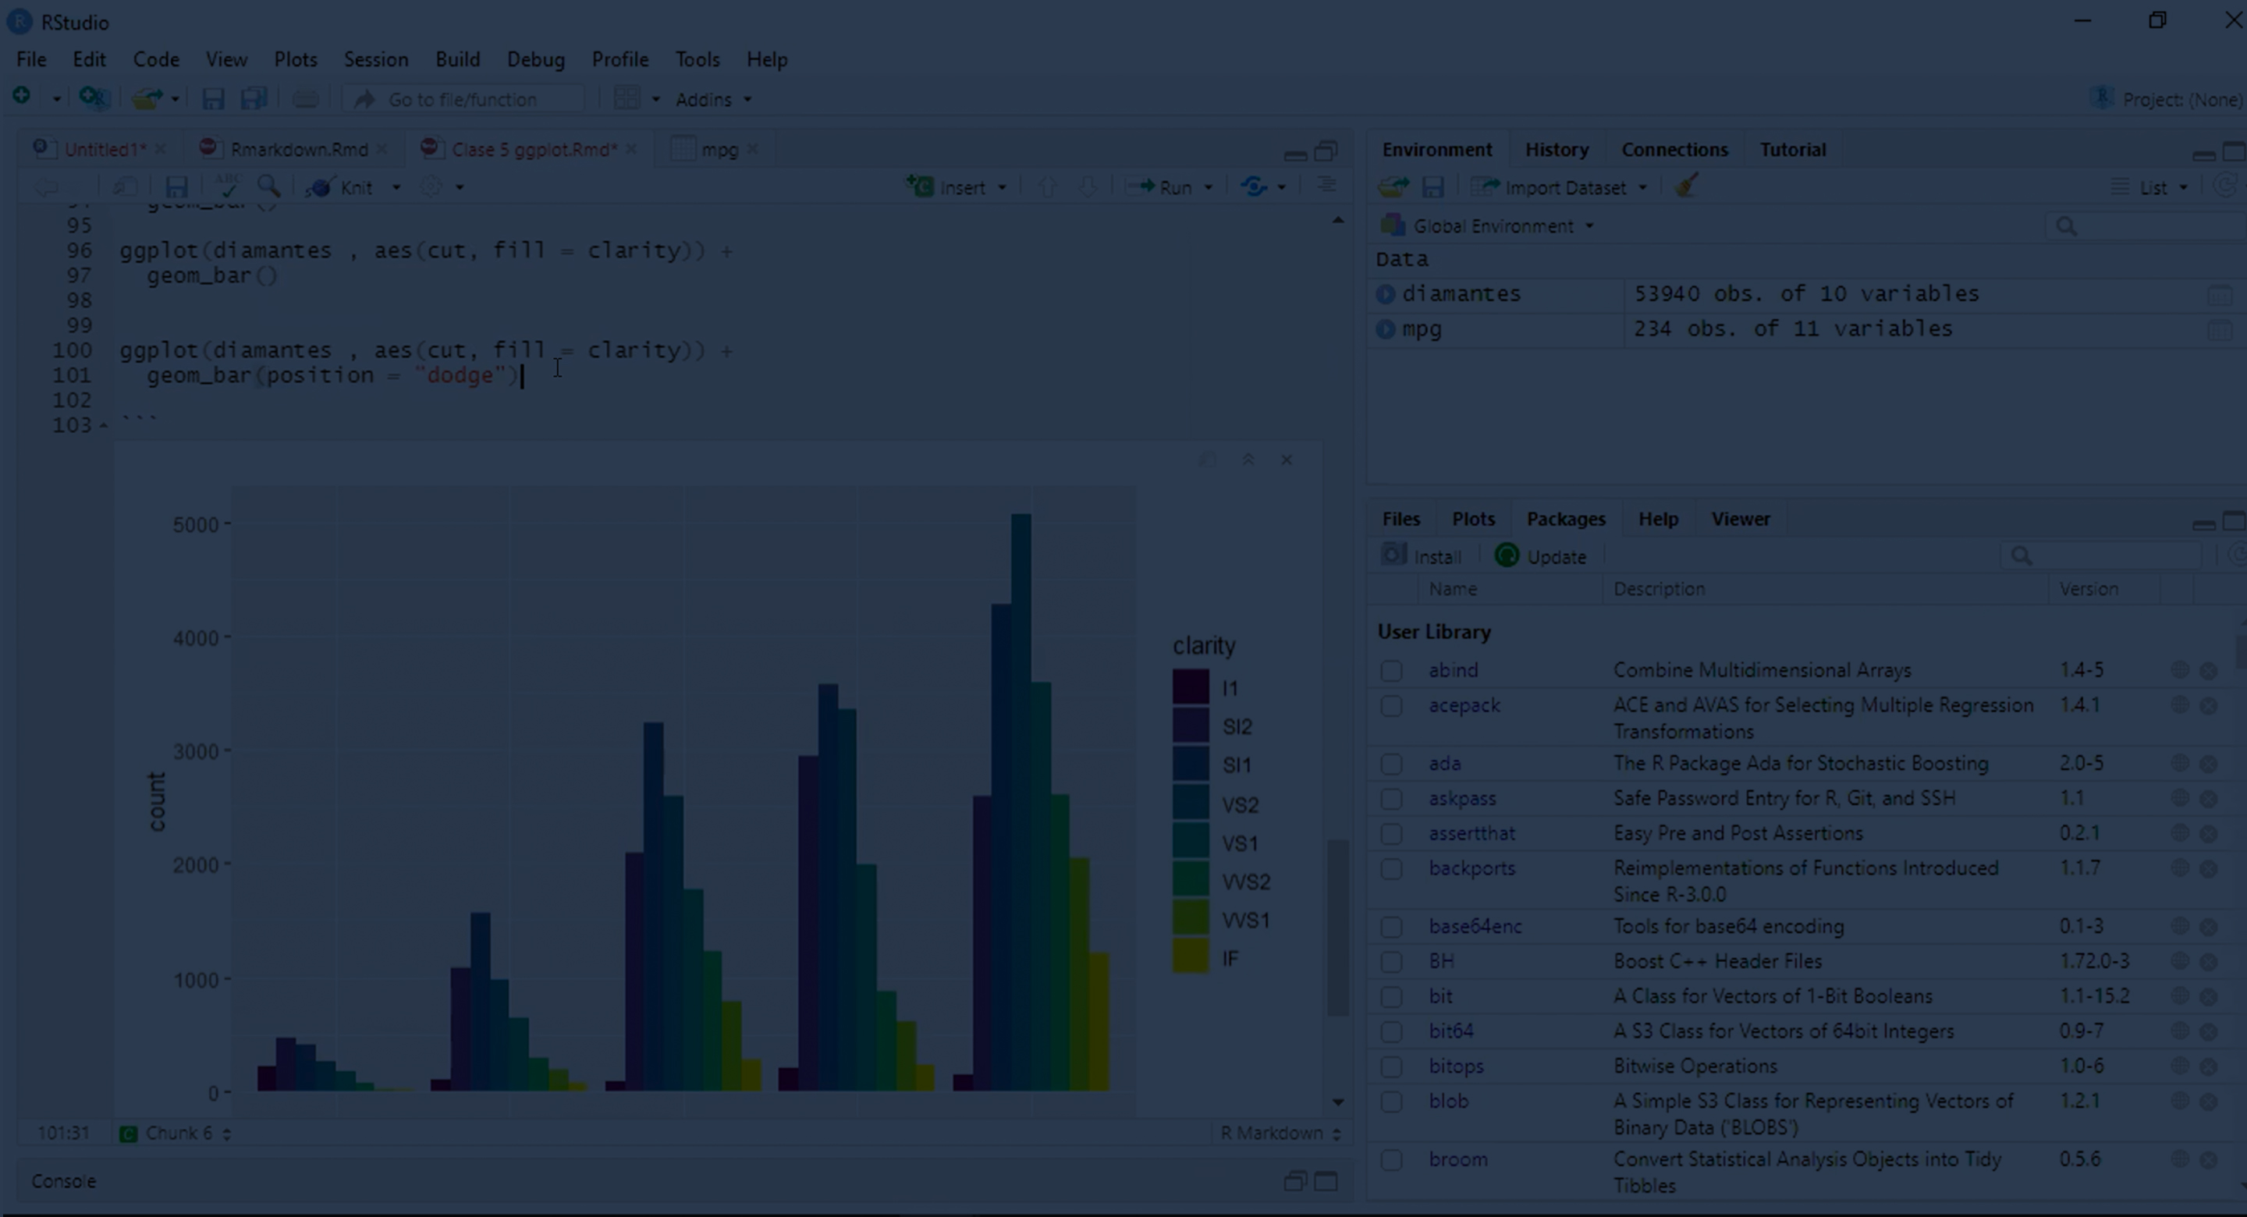
Task: Open the Session menu
Action: point(376,59)
